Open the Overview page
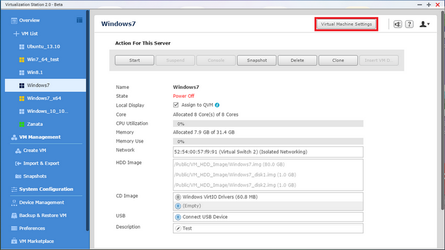The height and width of the screenshot is (250, 445). coord(30,20)
